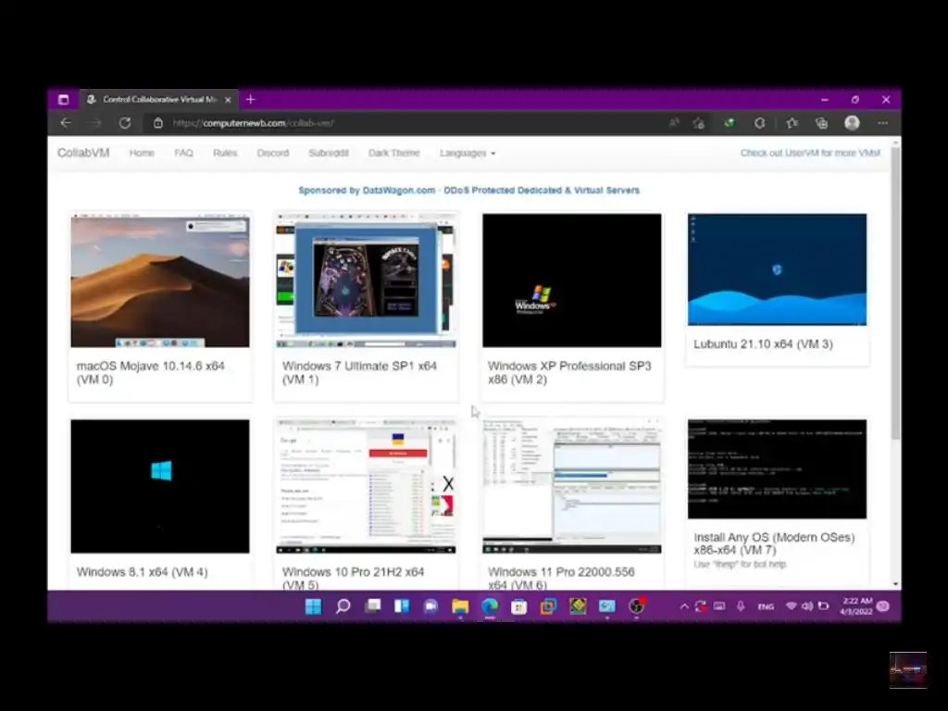Click the taskbar Search magnifier icon
Screen dimensions: 948x711
[x=343, y=605]
